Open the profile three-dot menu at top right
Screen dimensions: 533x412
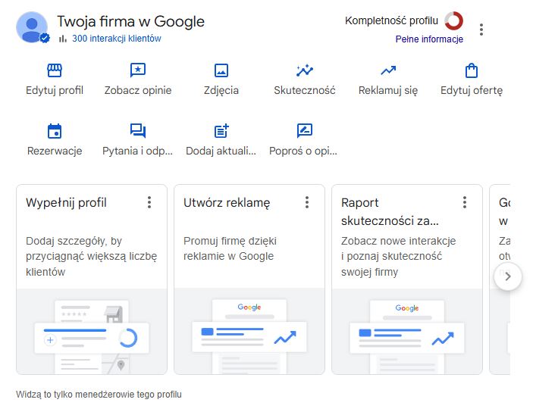click(481, 30)
